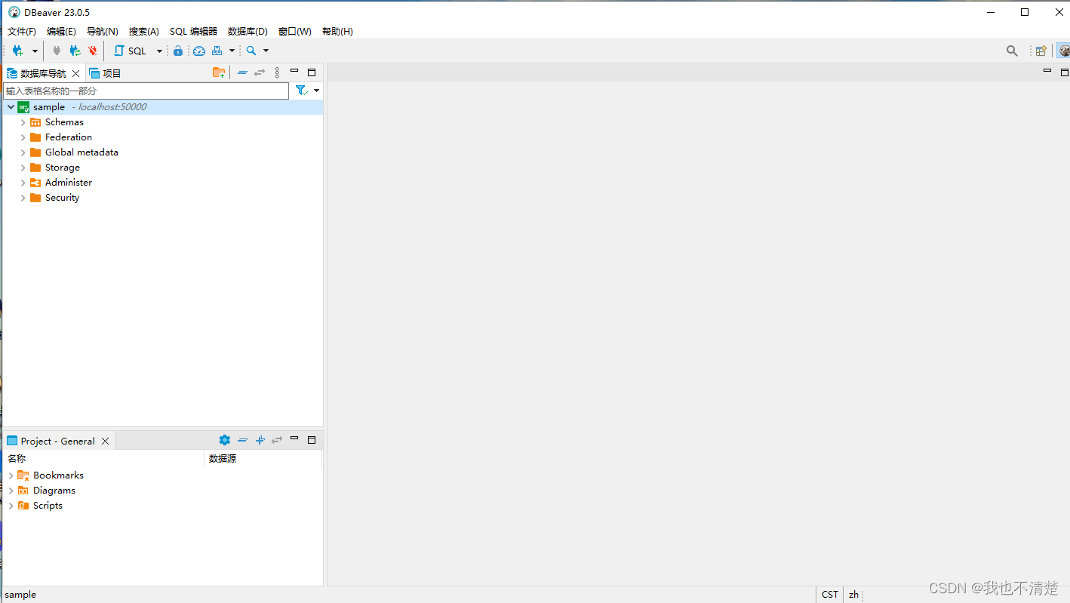Open project settings gear icon

tap(225, 440)
